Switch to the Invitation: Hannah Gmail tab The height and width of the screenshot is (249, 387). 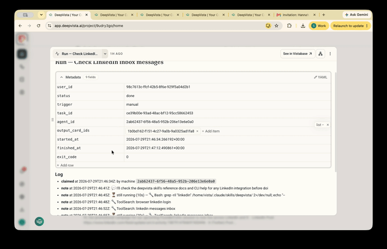(296, 15)
